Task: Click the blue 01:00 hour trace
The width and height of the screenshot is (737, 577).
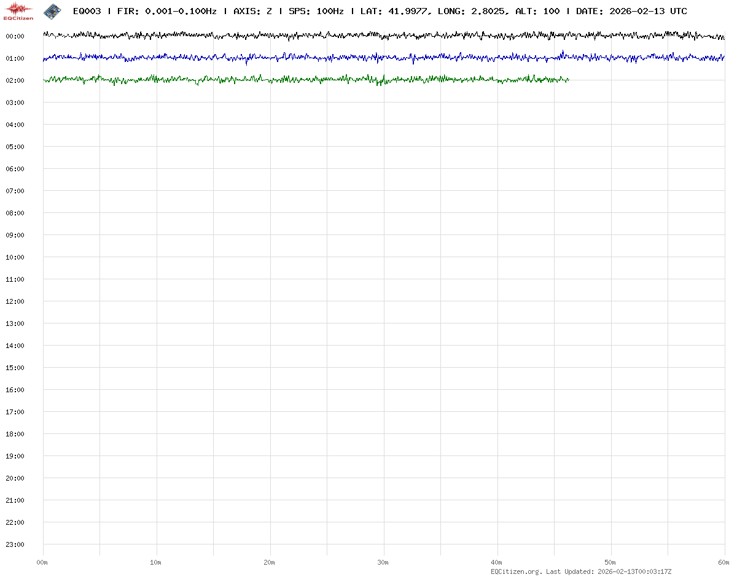Action: point(368,58)
